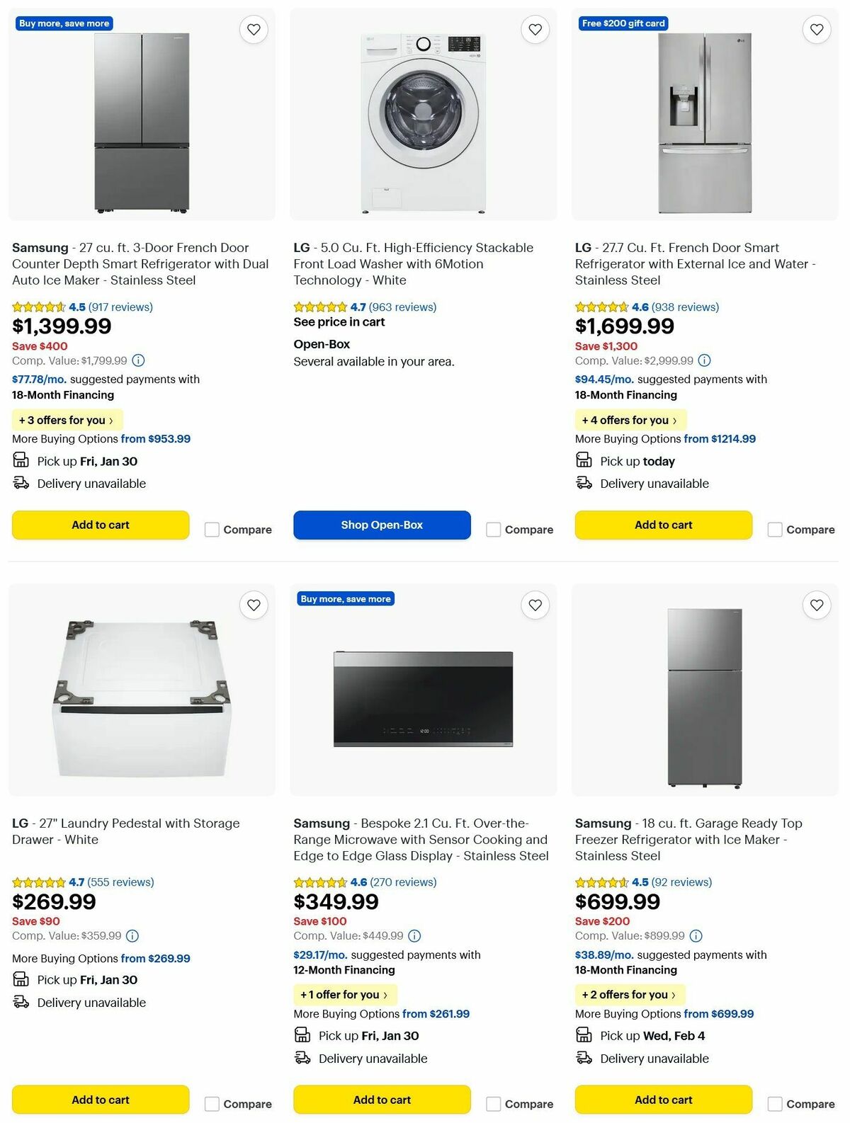This screenshot has width=850, height=1123.
Task: Save Samsung top freezer refrigerator with heart icon
Action: (817, 605)
